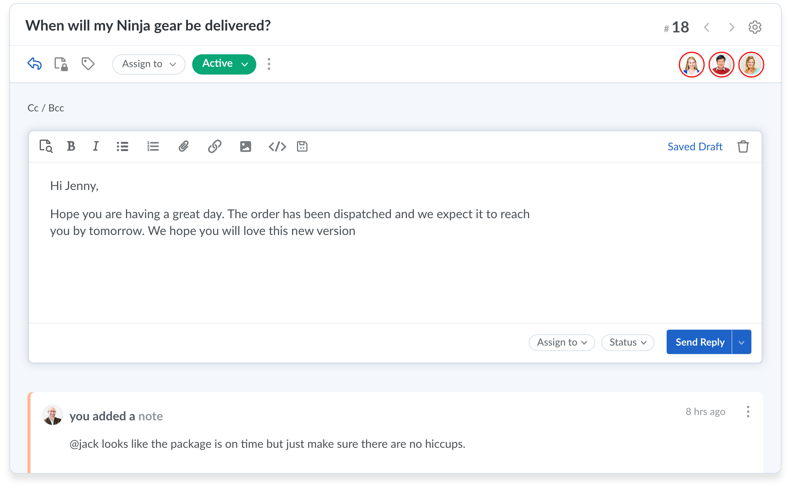
Task: Open the code view editor
Action: (x=278, y=146)
